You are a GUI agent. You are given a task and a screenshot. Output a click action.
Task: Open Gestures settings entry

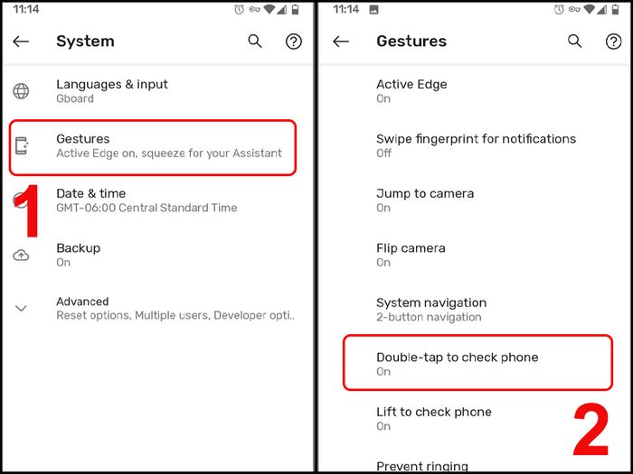pyautogui.click(x=153, y=147)
